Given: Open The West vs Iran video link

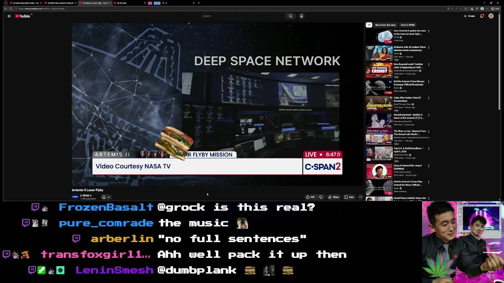Looking at the screenshot, I should 409,132.
